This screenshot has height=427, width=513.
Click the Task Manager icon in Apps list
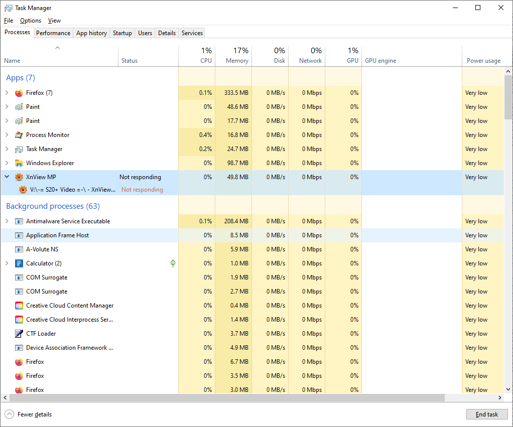[x=19, y=149]
